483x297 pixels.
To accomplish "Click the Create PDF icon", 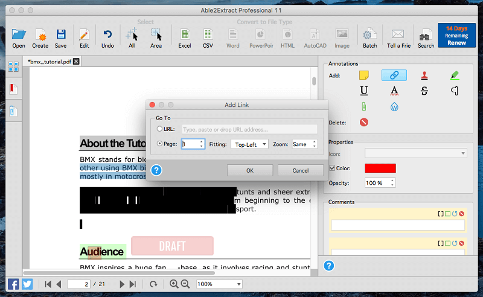I will click(x=40, y=34).
